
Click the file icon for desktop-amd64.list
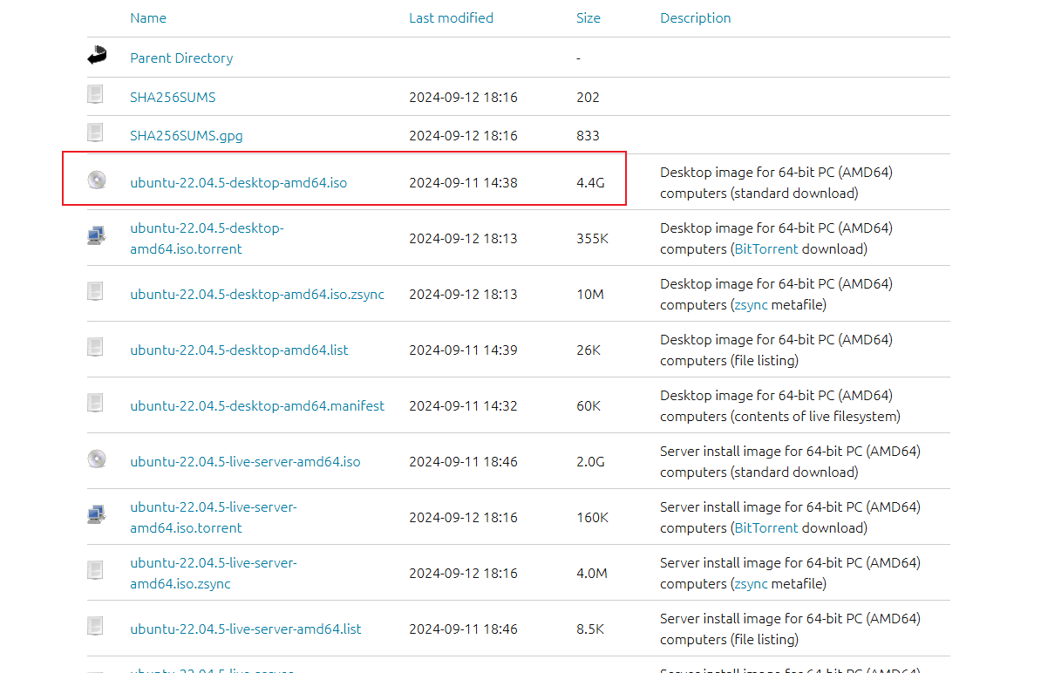click(x=96, y=347)
